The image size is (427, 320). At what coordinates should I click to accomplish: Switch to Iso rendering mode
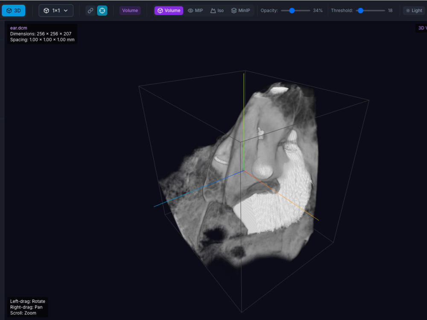[x=217, y=11]
